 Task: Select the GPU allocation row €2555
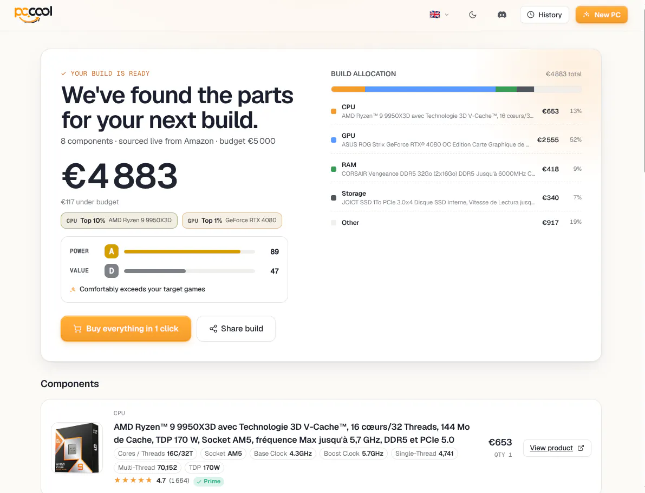tap(456, 140)
